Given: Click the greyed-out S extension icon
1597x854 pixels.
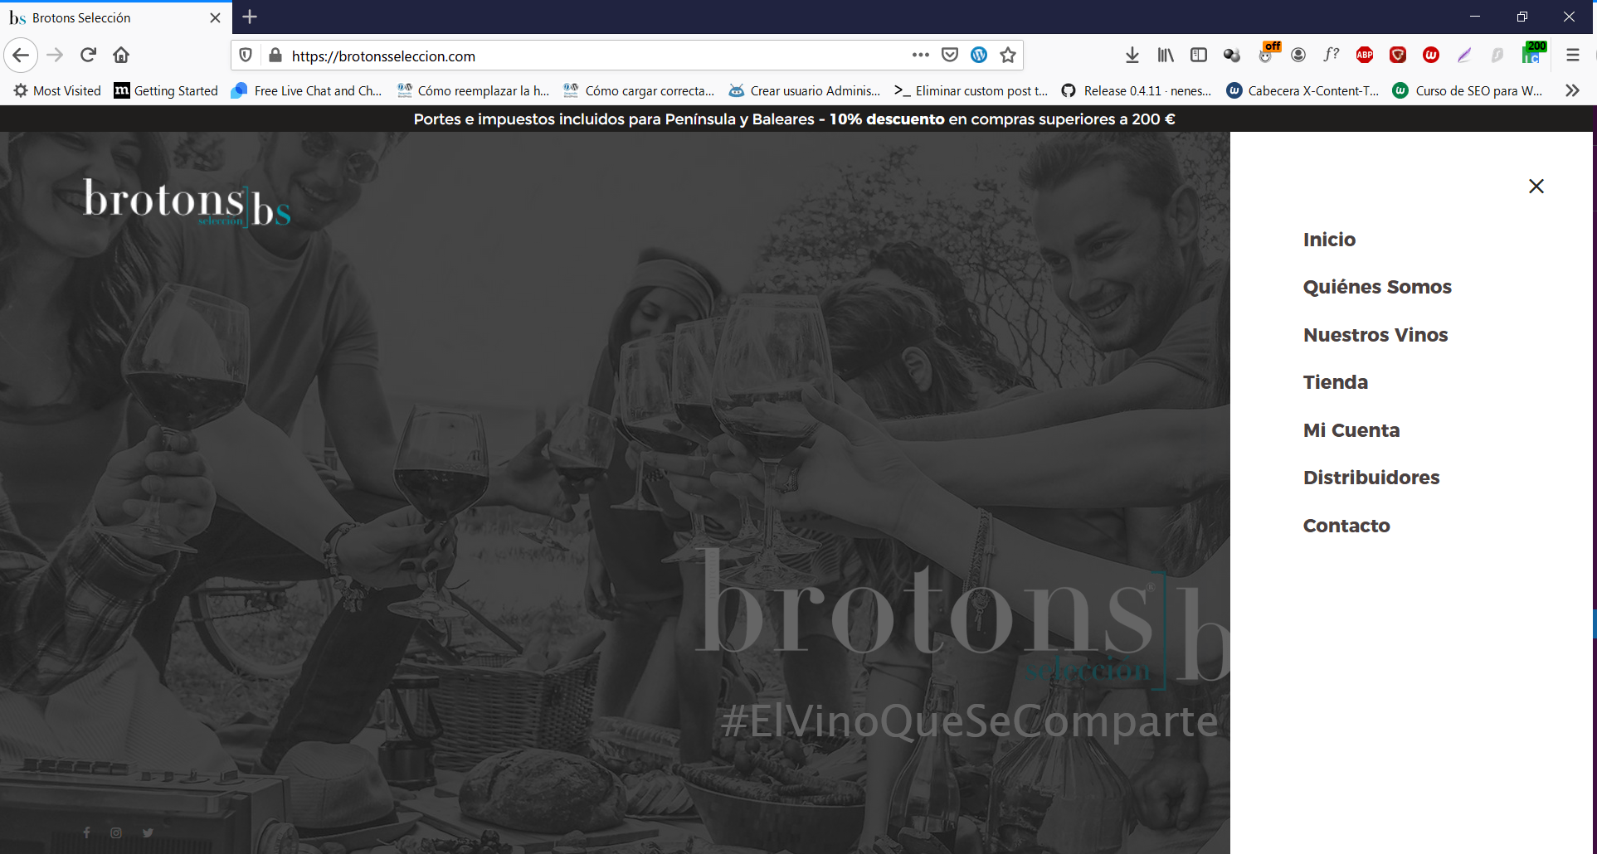Looking at the screenshot, I should [1497, 56].
